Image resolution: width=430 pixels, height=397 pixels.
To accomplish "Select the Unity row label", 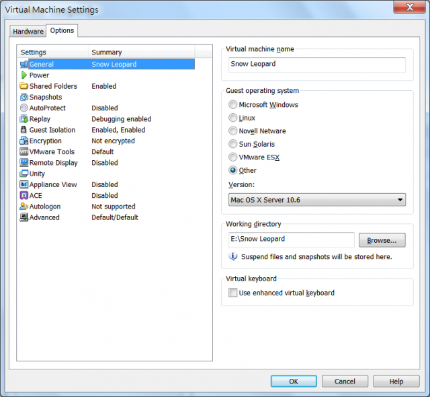I will (x=37, y=174).
